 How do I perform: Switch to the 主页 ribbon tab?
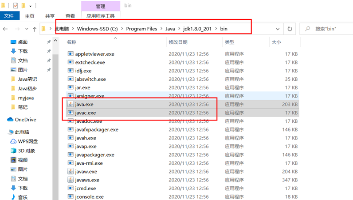coord(30,16)
